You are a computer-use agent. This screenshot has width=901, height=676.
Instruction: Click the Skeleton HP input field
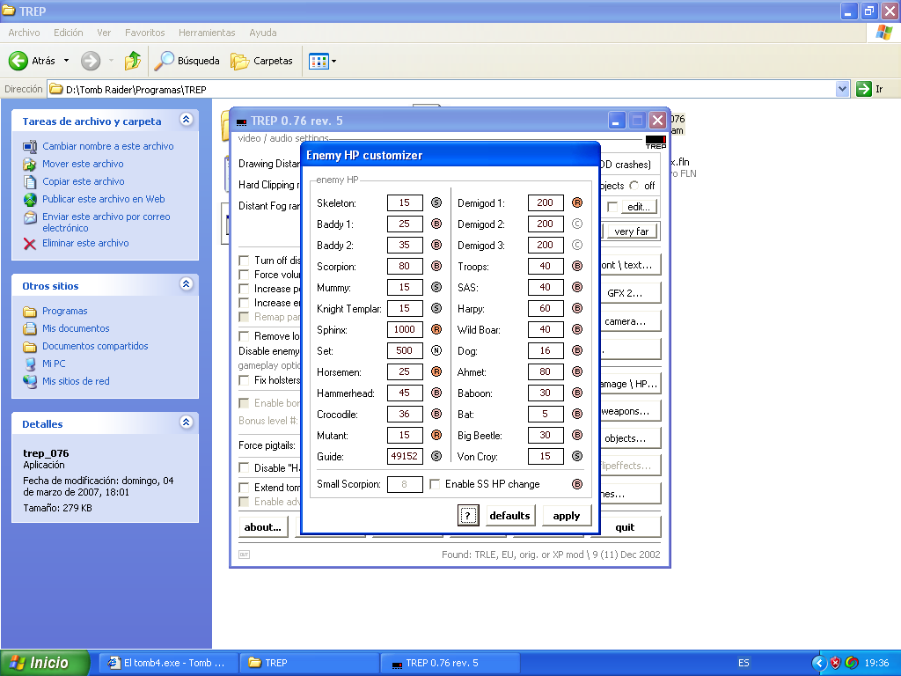pyautogui.click(x=405, y=203)
